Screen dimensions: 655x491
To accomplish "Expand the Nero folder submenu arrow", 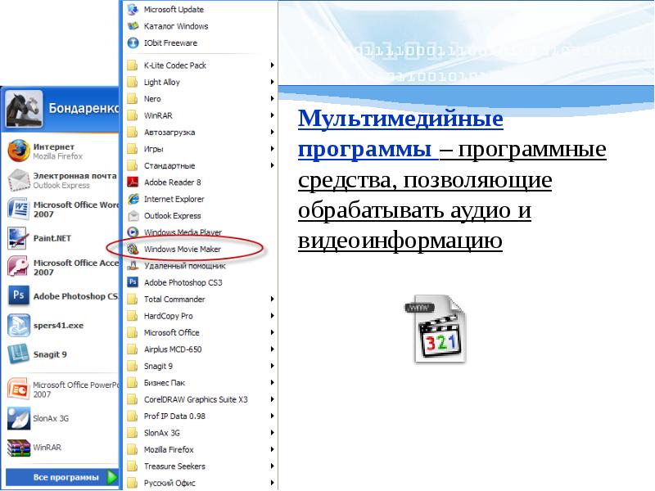I will click(272, 99).
